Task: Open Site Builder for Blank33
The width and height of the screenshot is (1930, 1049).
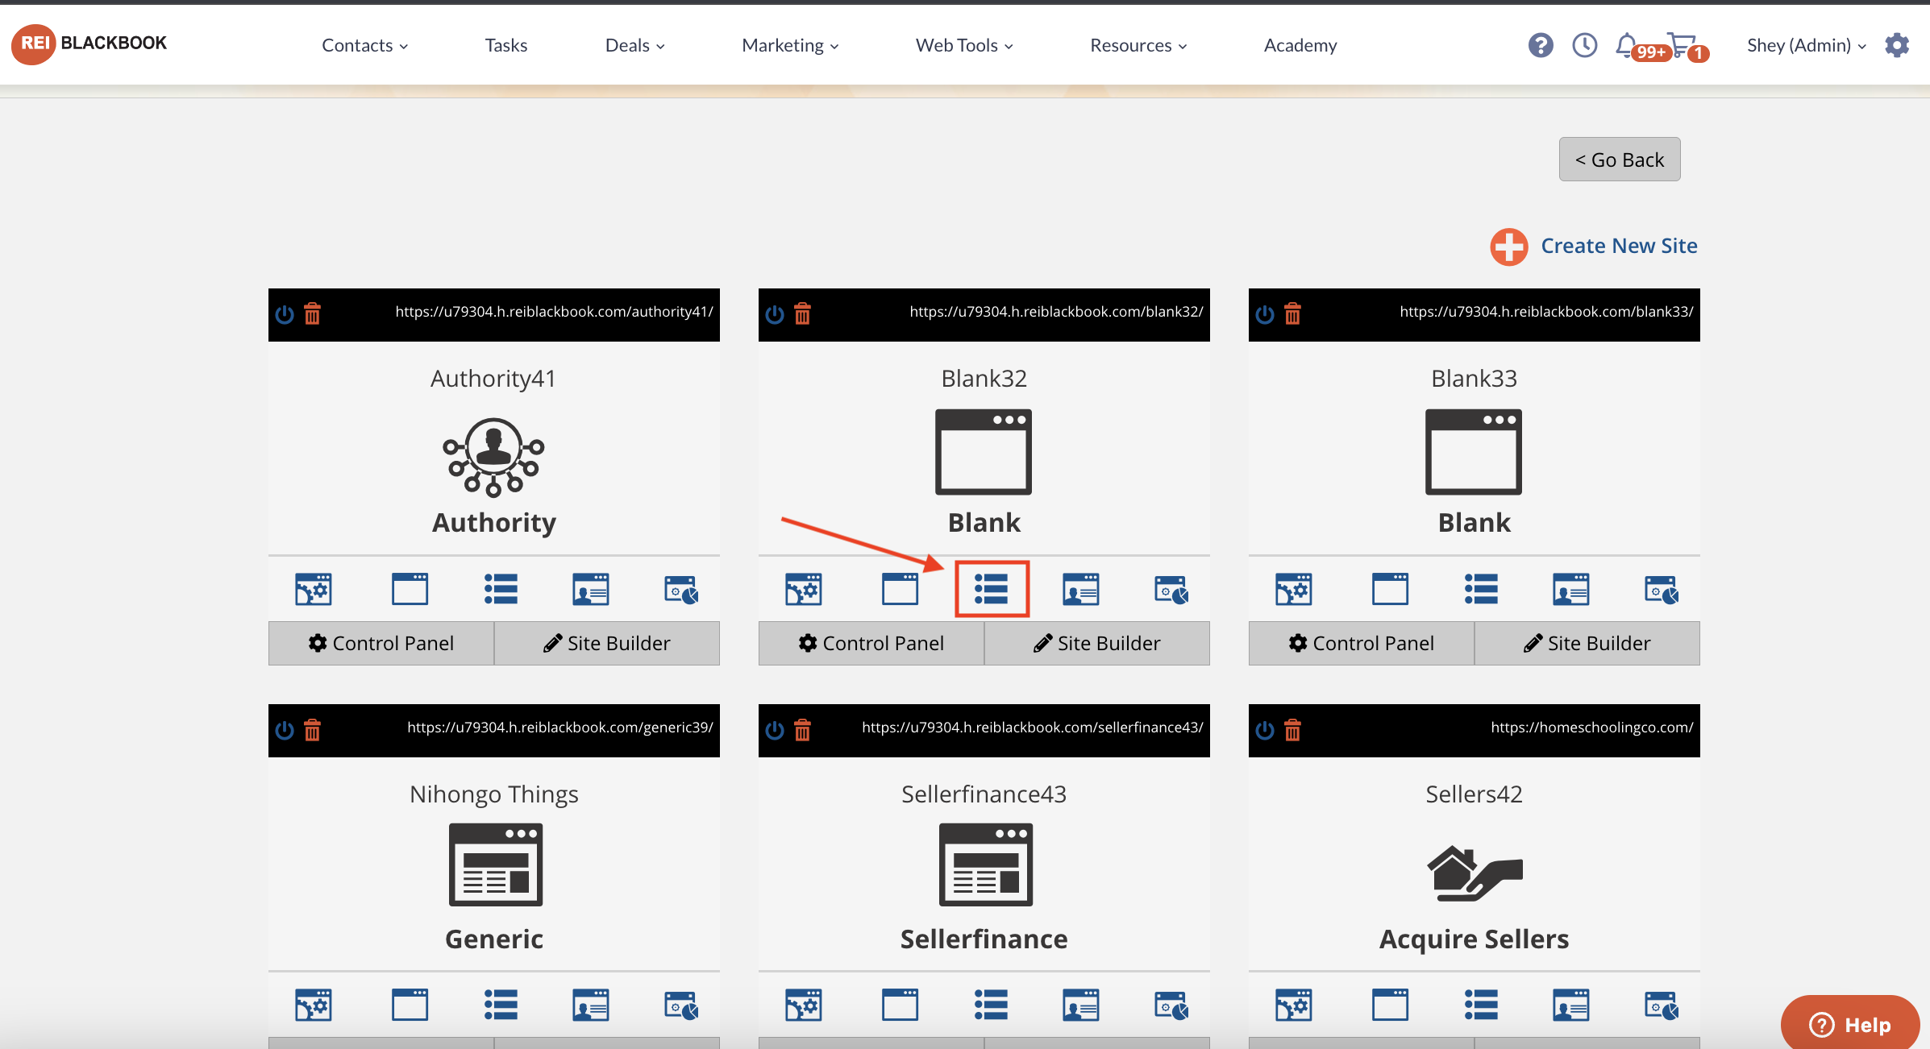Action: (1587, 643)
